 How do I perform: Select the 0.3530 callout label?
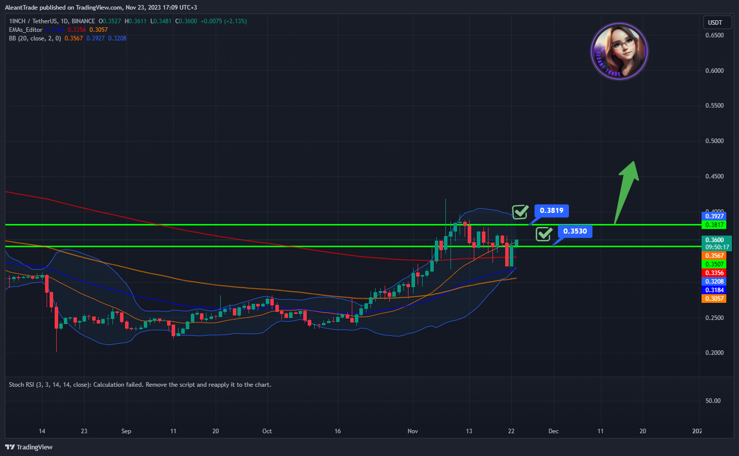tap(575, 231)
